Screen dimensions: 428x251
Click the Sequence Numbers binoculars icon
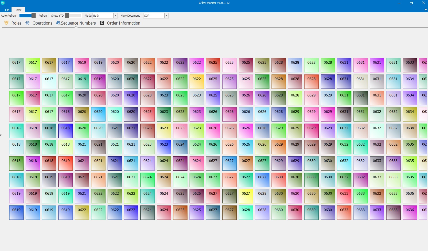coord(58,23)
